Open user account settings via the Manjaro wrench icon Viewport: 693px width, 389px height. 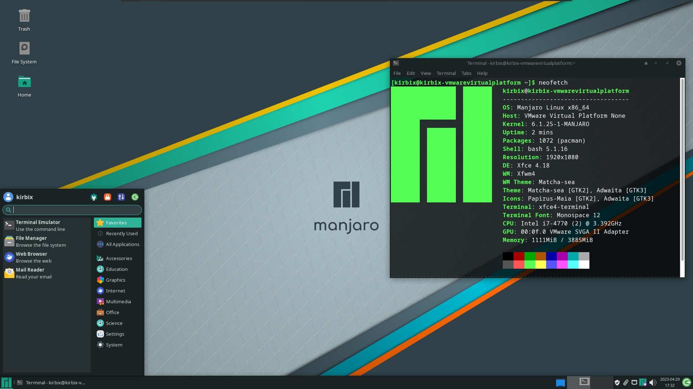pyautogui.click(x=94, y=197)
